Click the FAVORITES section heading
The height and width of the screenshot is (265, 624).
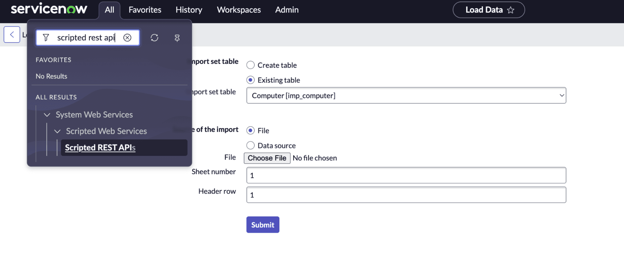pyautogui.click(x=53, y=60)
